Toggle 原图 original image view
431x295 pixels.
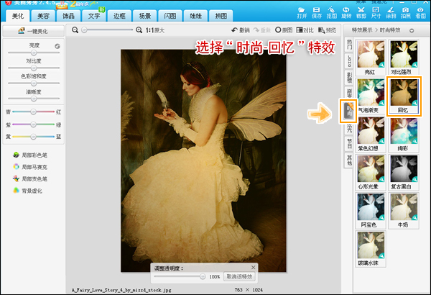click(283, 31)
